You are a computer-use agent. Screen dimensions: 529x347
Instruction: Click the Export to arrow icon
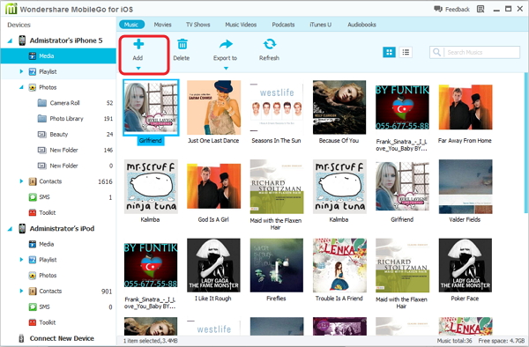coord(226,44)
